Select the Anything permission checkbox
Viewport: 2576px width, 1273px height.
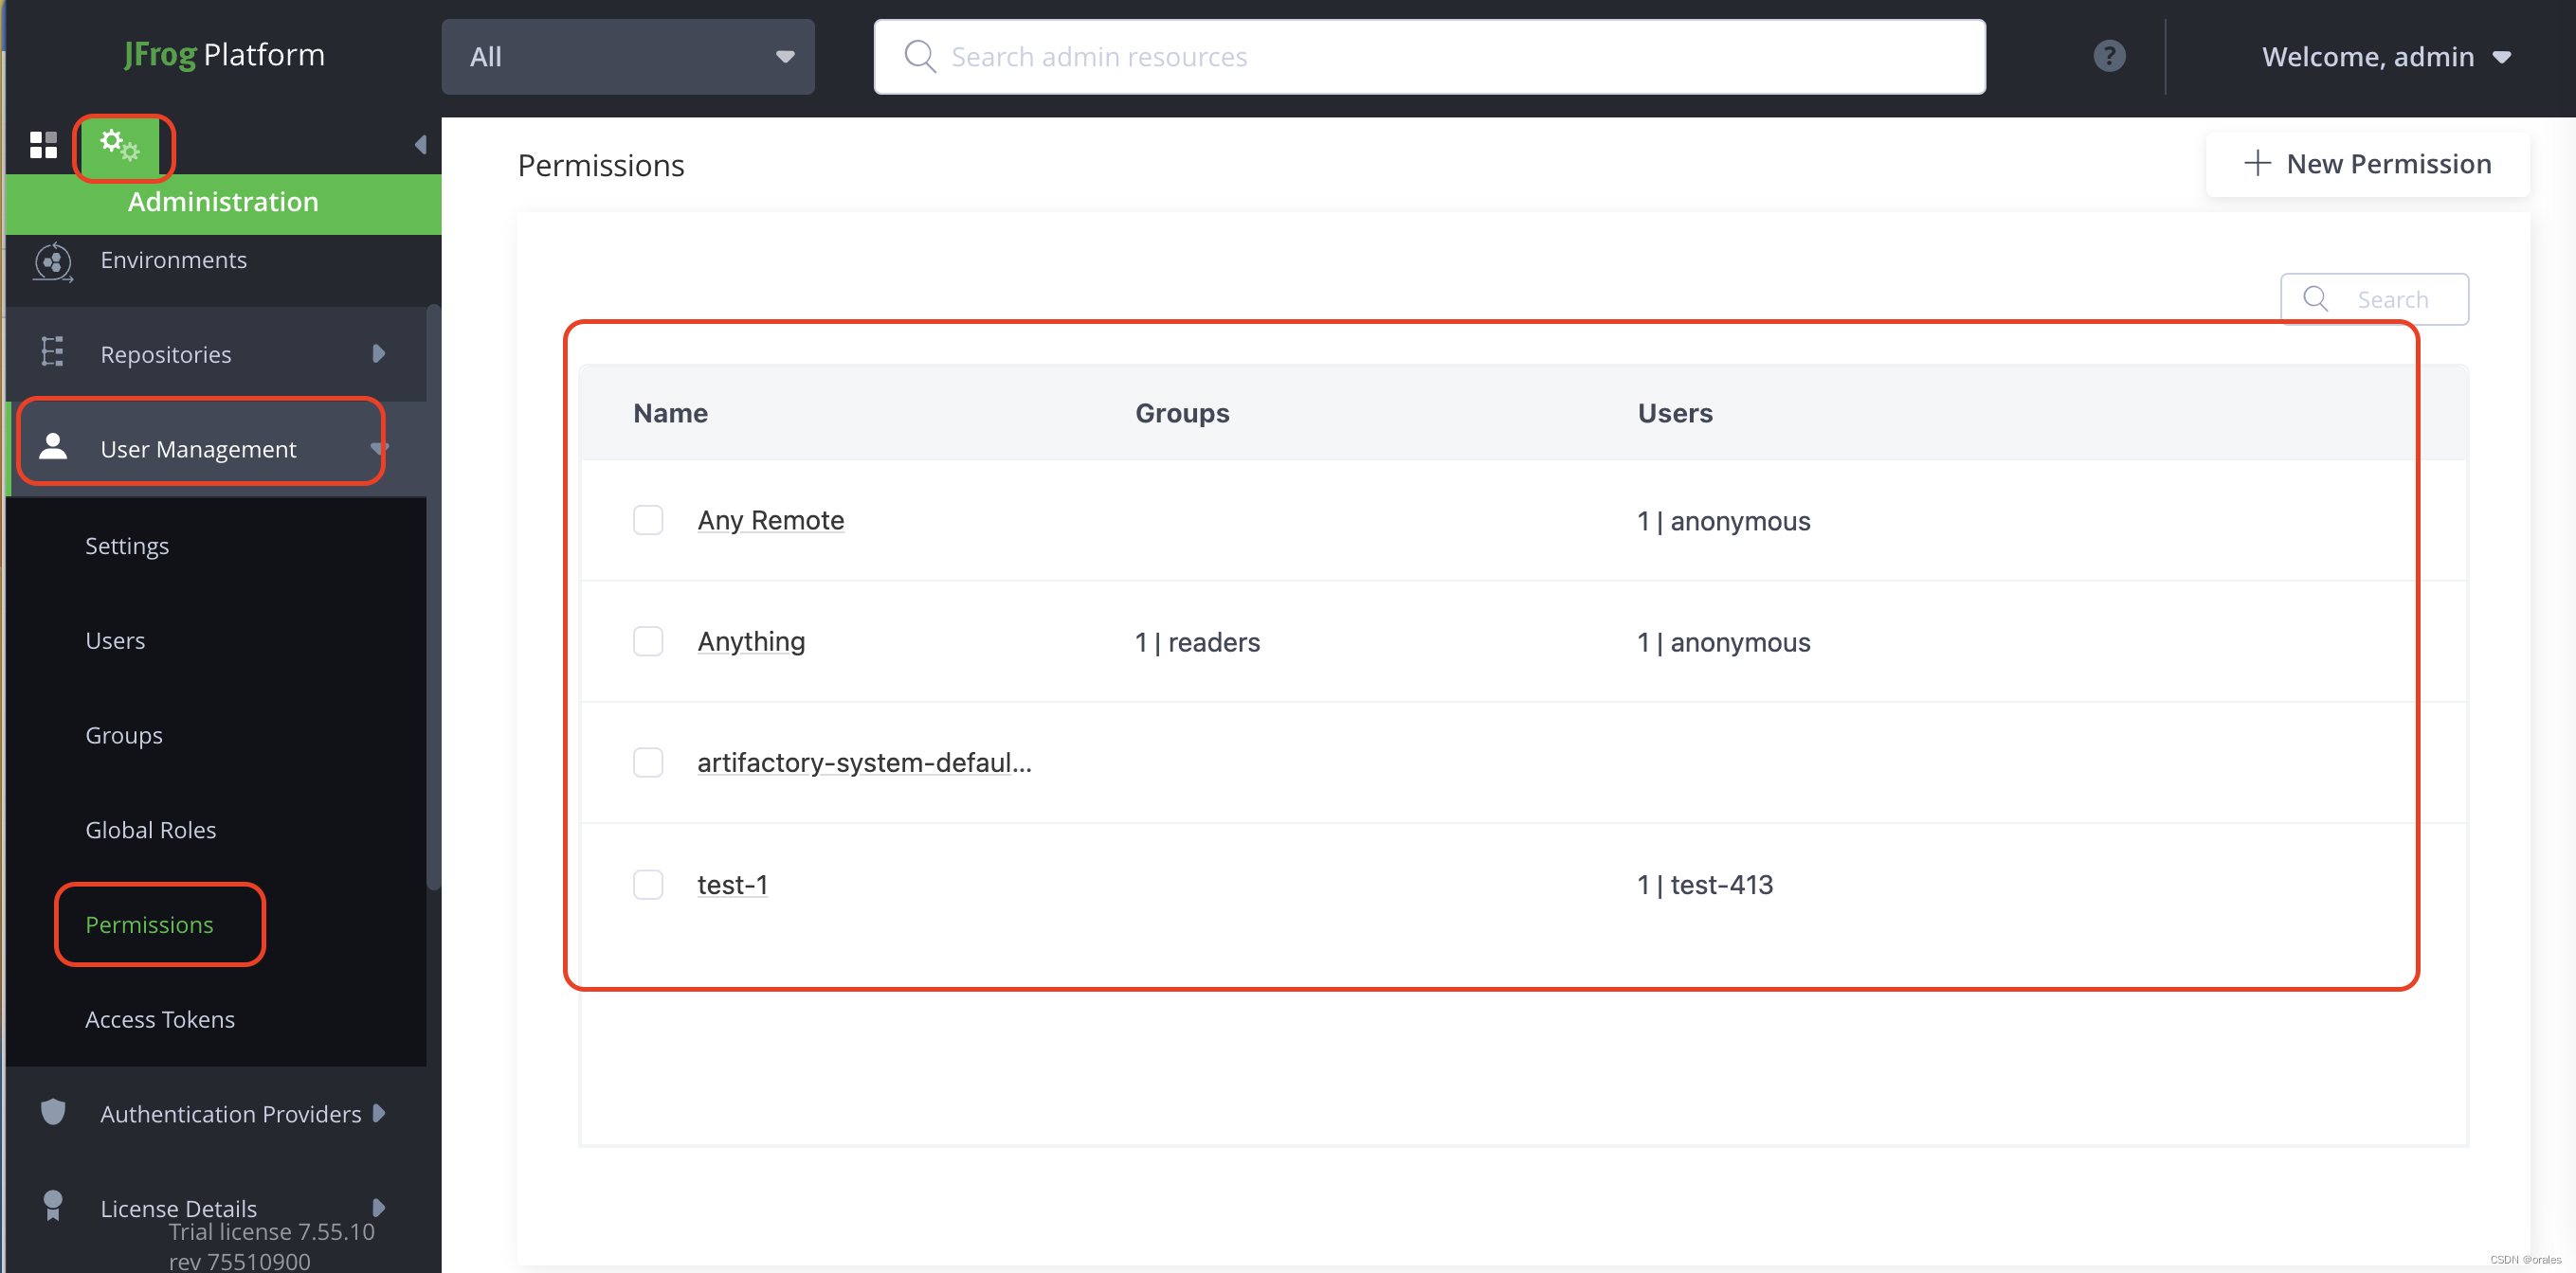648,641
